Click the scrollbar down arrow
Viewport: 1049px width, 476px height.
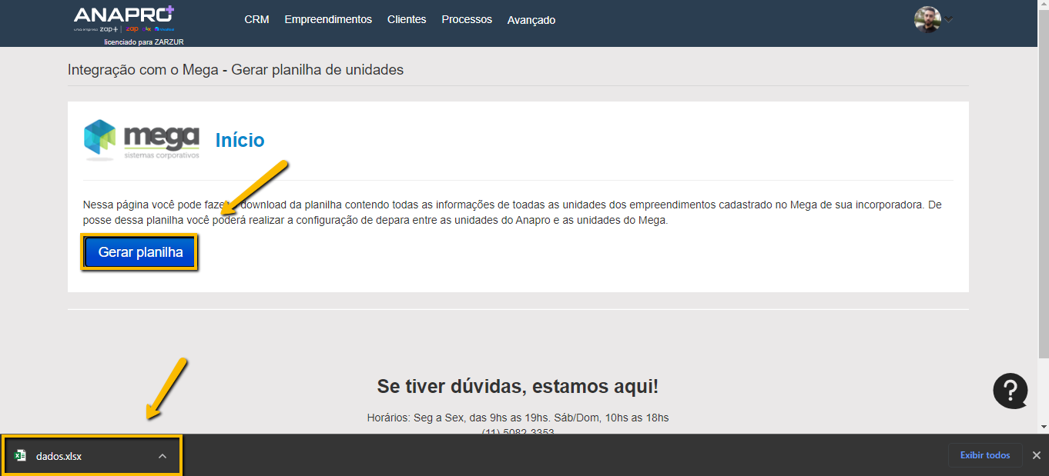[x=1043, y=428]
